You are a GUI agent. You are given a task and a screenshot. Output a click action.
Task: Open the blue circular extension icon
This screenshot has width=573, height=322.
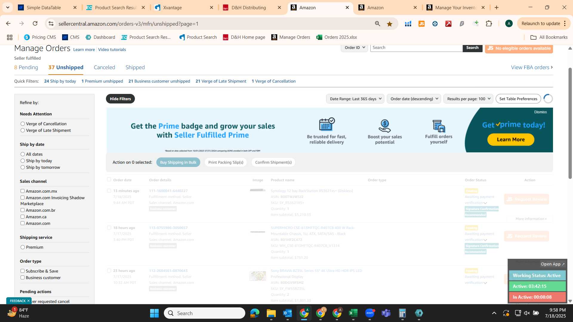coord(435,24)
